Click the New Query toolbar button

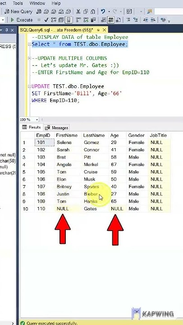[18, 11]
